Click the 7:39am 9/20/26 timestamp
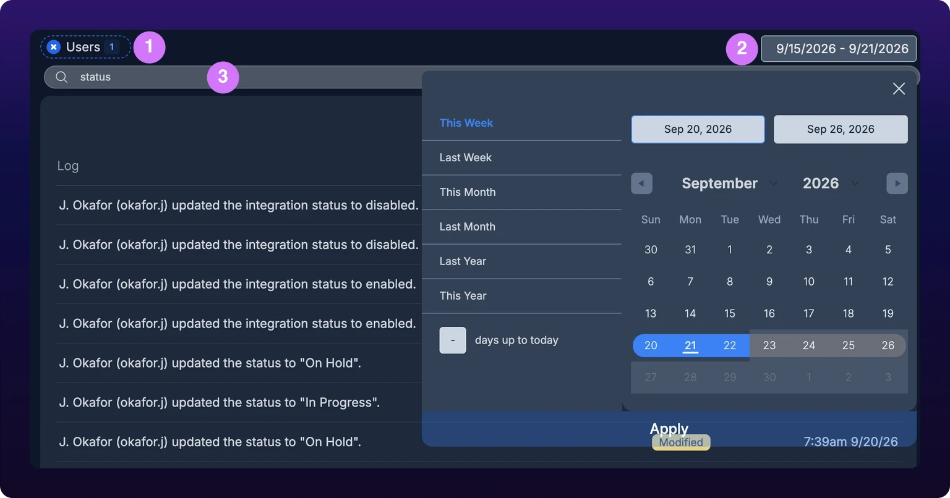The image size is (950, 498). click(850, 442)
